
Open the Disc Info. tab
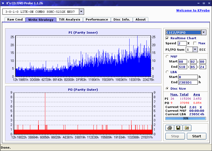point(122,19)
